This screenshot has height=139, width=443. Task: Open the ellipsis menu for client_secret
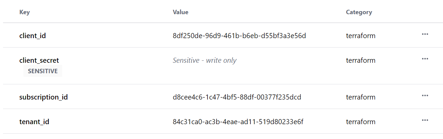(x=425, y=59)
